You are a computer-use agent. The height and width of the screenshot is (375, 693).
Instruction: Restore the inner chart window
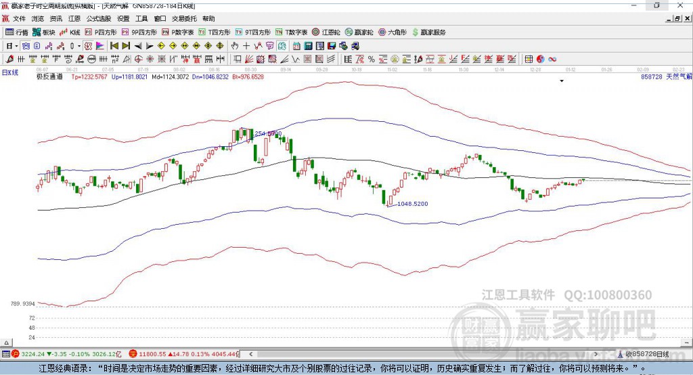tap(677, 18)
